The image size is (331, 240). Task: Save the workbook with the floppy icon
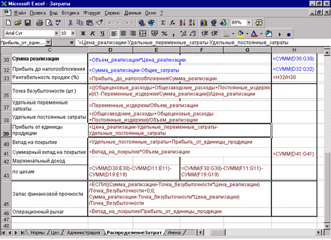(28, 23)
